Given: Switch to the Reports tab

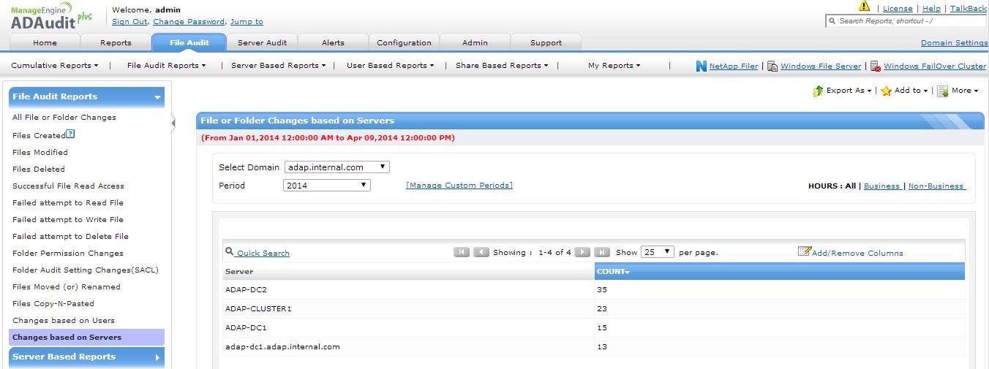Looking at the screenshot, I should pyautogui.click(x=116, y=42).
